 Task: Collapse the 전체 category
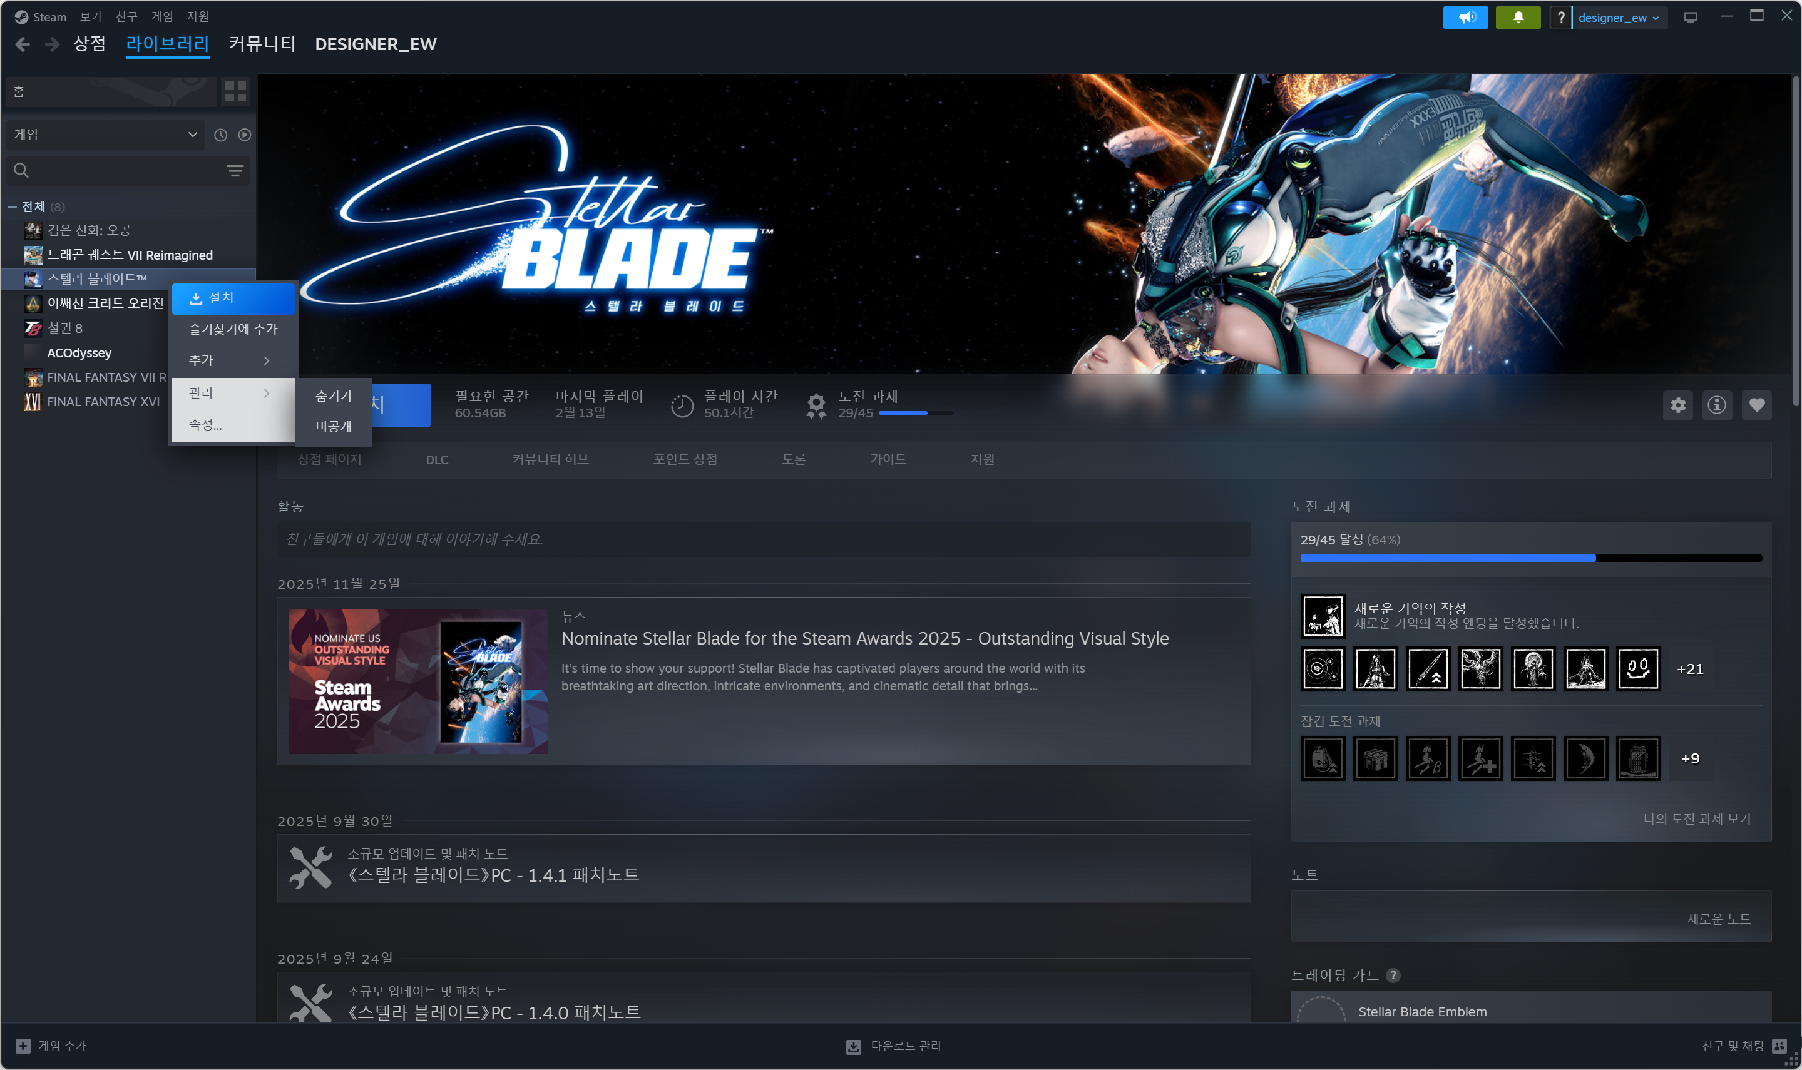13,207
